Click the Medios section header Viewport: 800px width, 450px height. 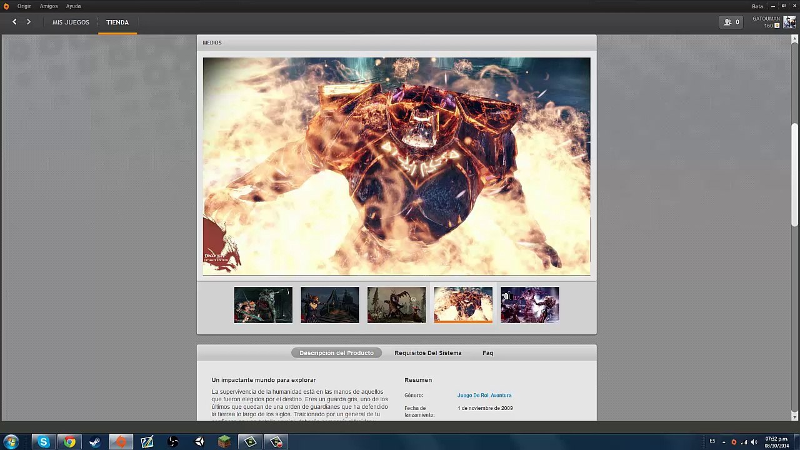(212, 42)
